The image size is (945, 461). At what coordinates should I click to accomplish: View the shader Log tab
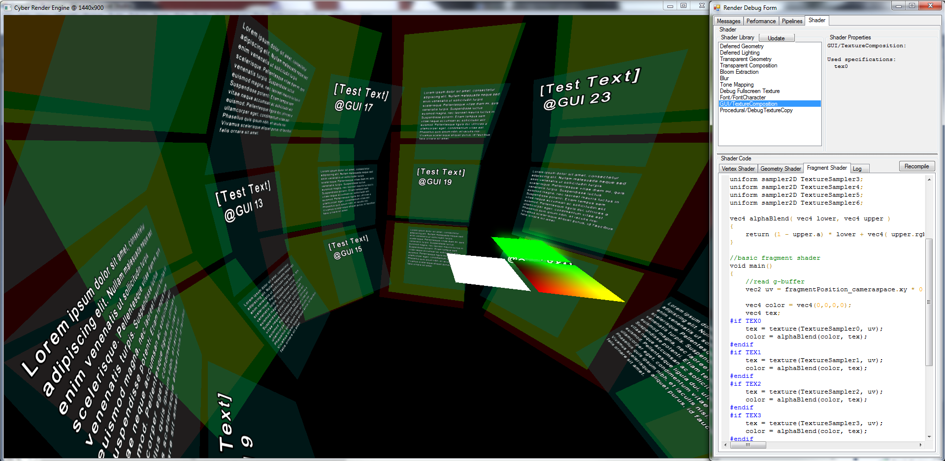(x=857, y=169)
